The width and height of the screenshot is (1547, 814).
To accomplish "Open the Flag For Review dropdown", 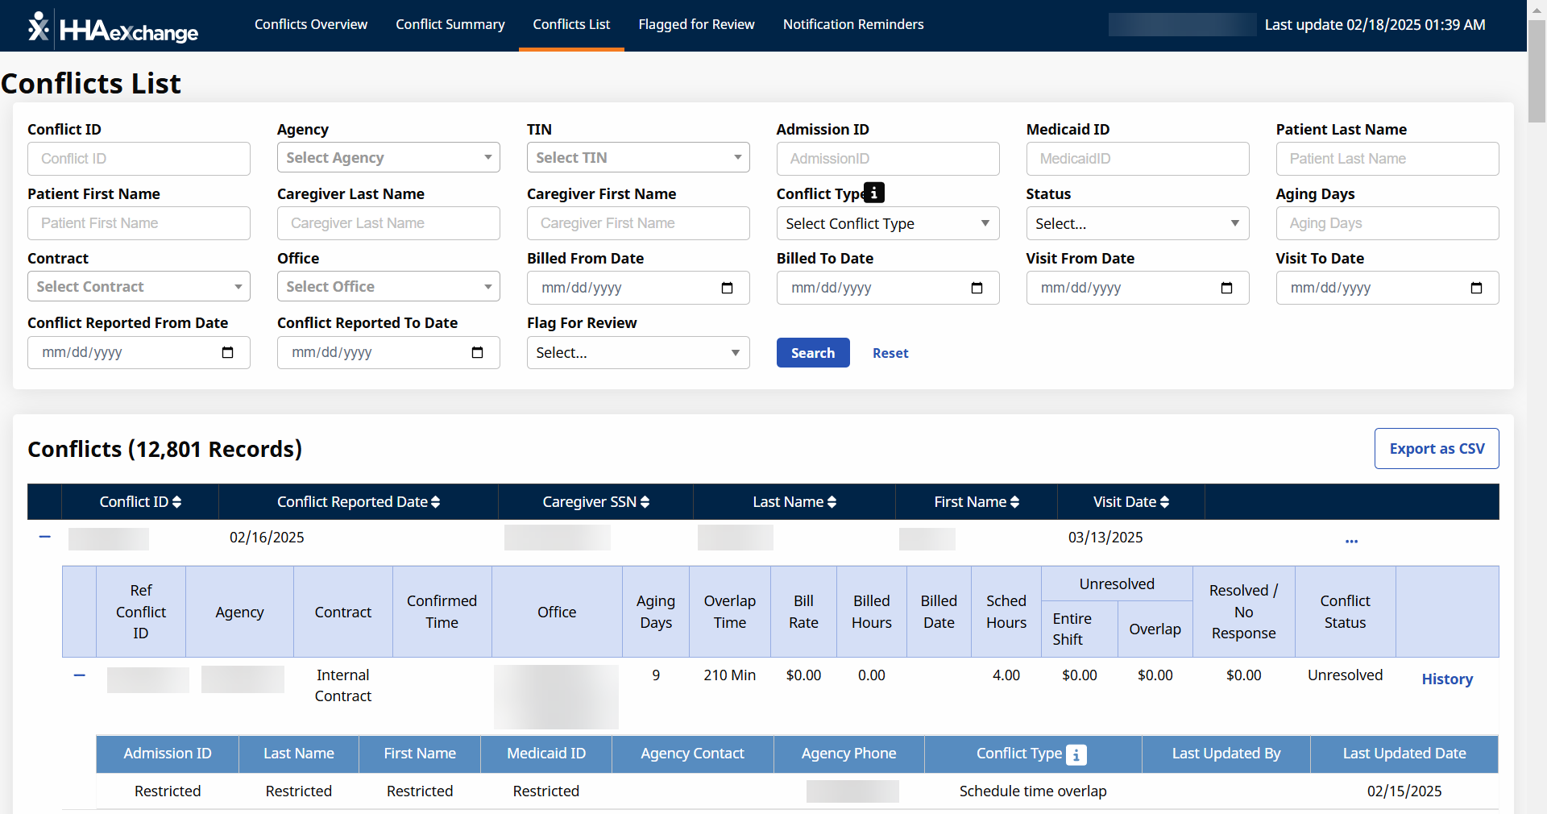I will (x=637, y=353).
